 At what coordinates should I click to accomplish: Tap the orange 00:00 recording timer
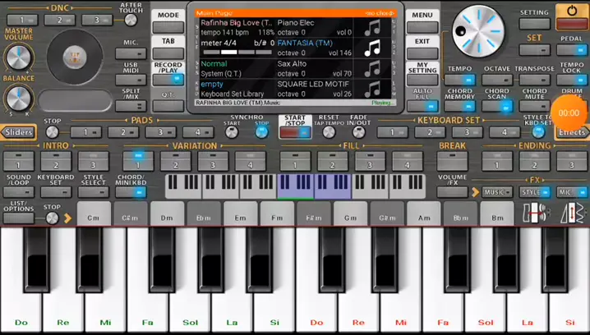[x=569, y=112]
